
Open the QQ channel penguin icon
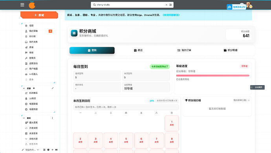pyautogui.click(x=26, y=98)
